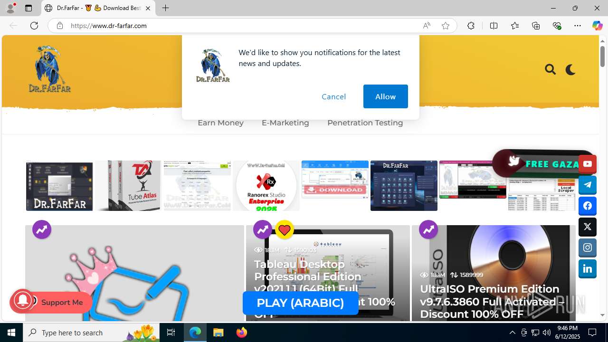Open Firefox from taskbar
Screen dimensions: 608x342
coord(241,332)
